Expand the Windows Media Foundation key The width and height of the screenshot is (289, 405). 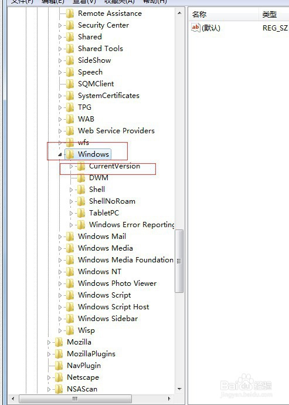60,260
